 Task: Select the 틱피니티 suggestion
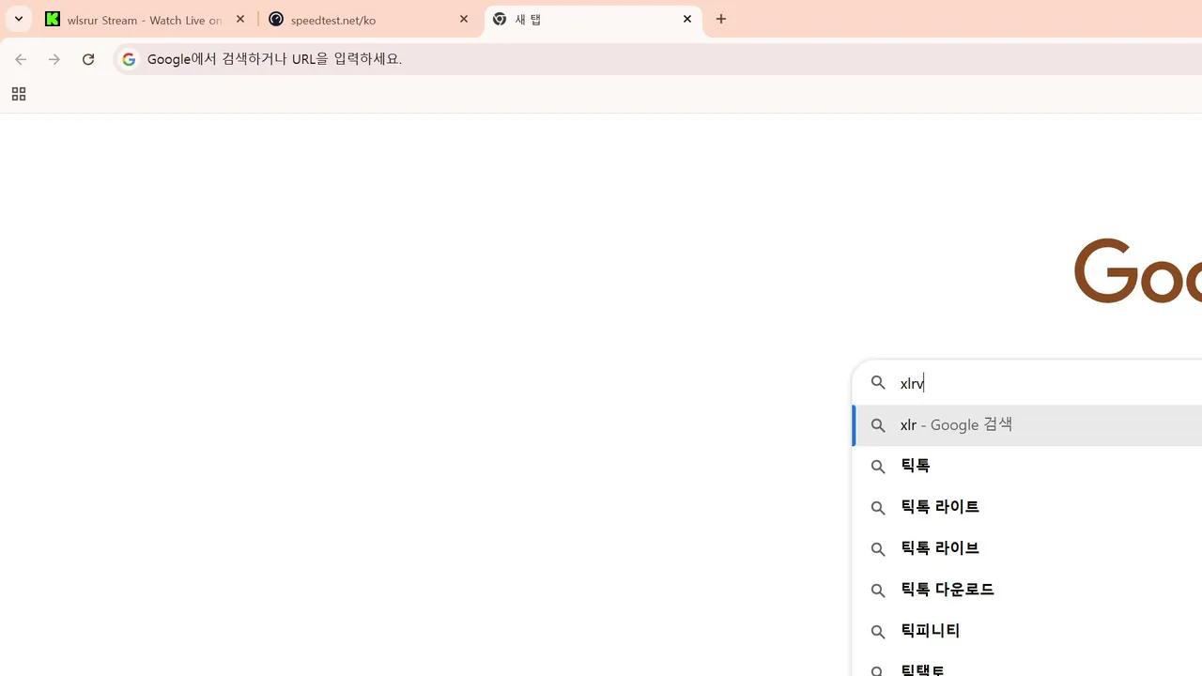pyautogui.click(x=1027, y=632)
